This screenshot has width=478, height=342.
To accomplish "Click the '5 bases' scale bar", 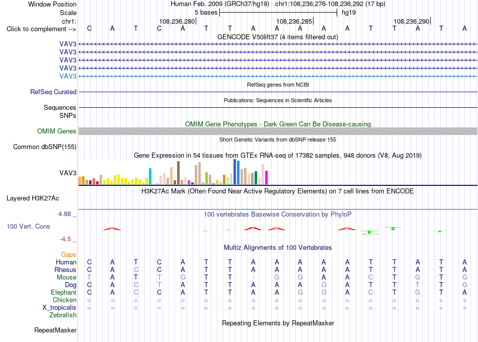I will click(x=278, y=13).
